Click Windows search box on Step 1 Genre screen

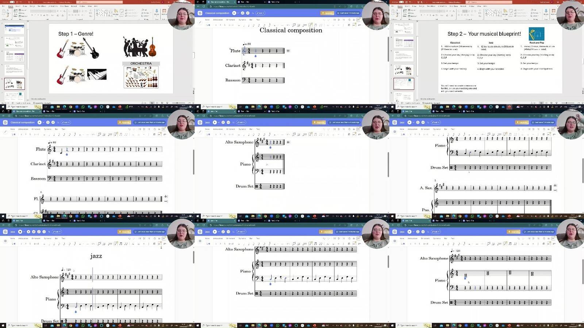pyautogui.click(x=25, y=107)
